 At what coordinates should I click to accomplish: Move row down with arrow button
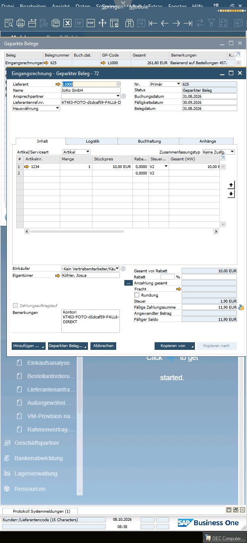[231, 194]
